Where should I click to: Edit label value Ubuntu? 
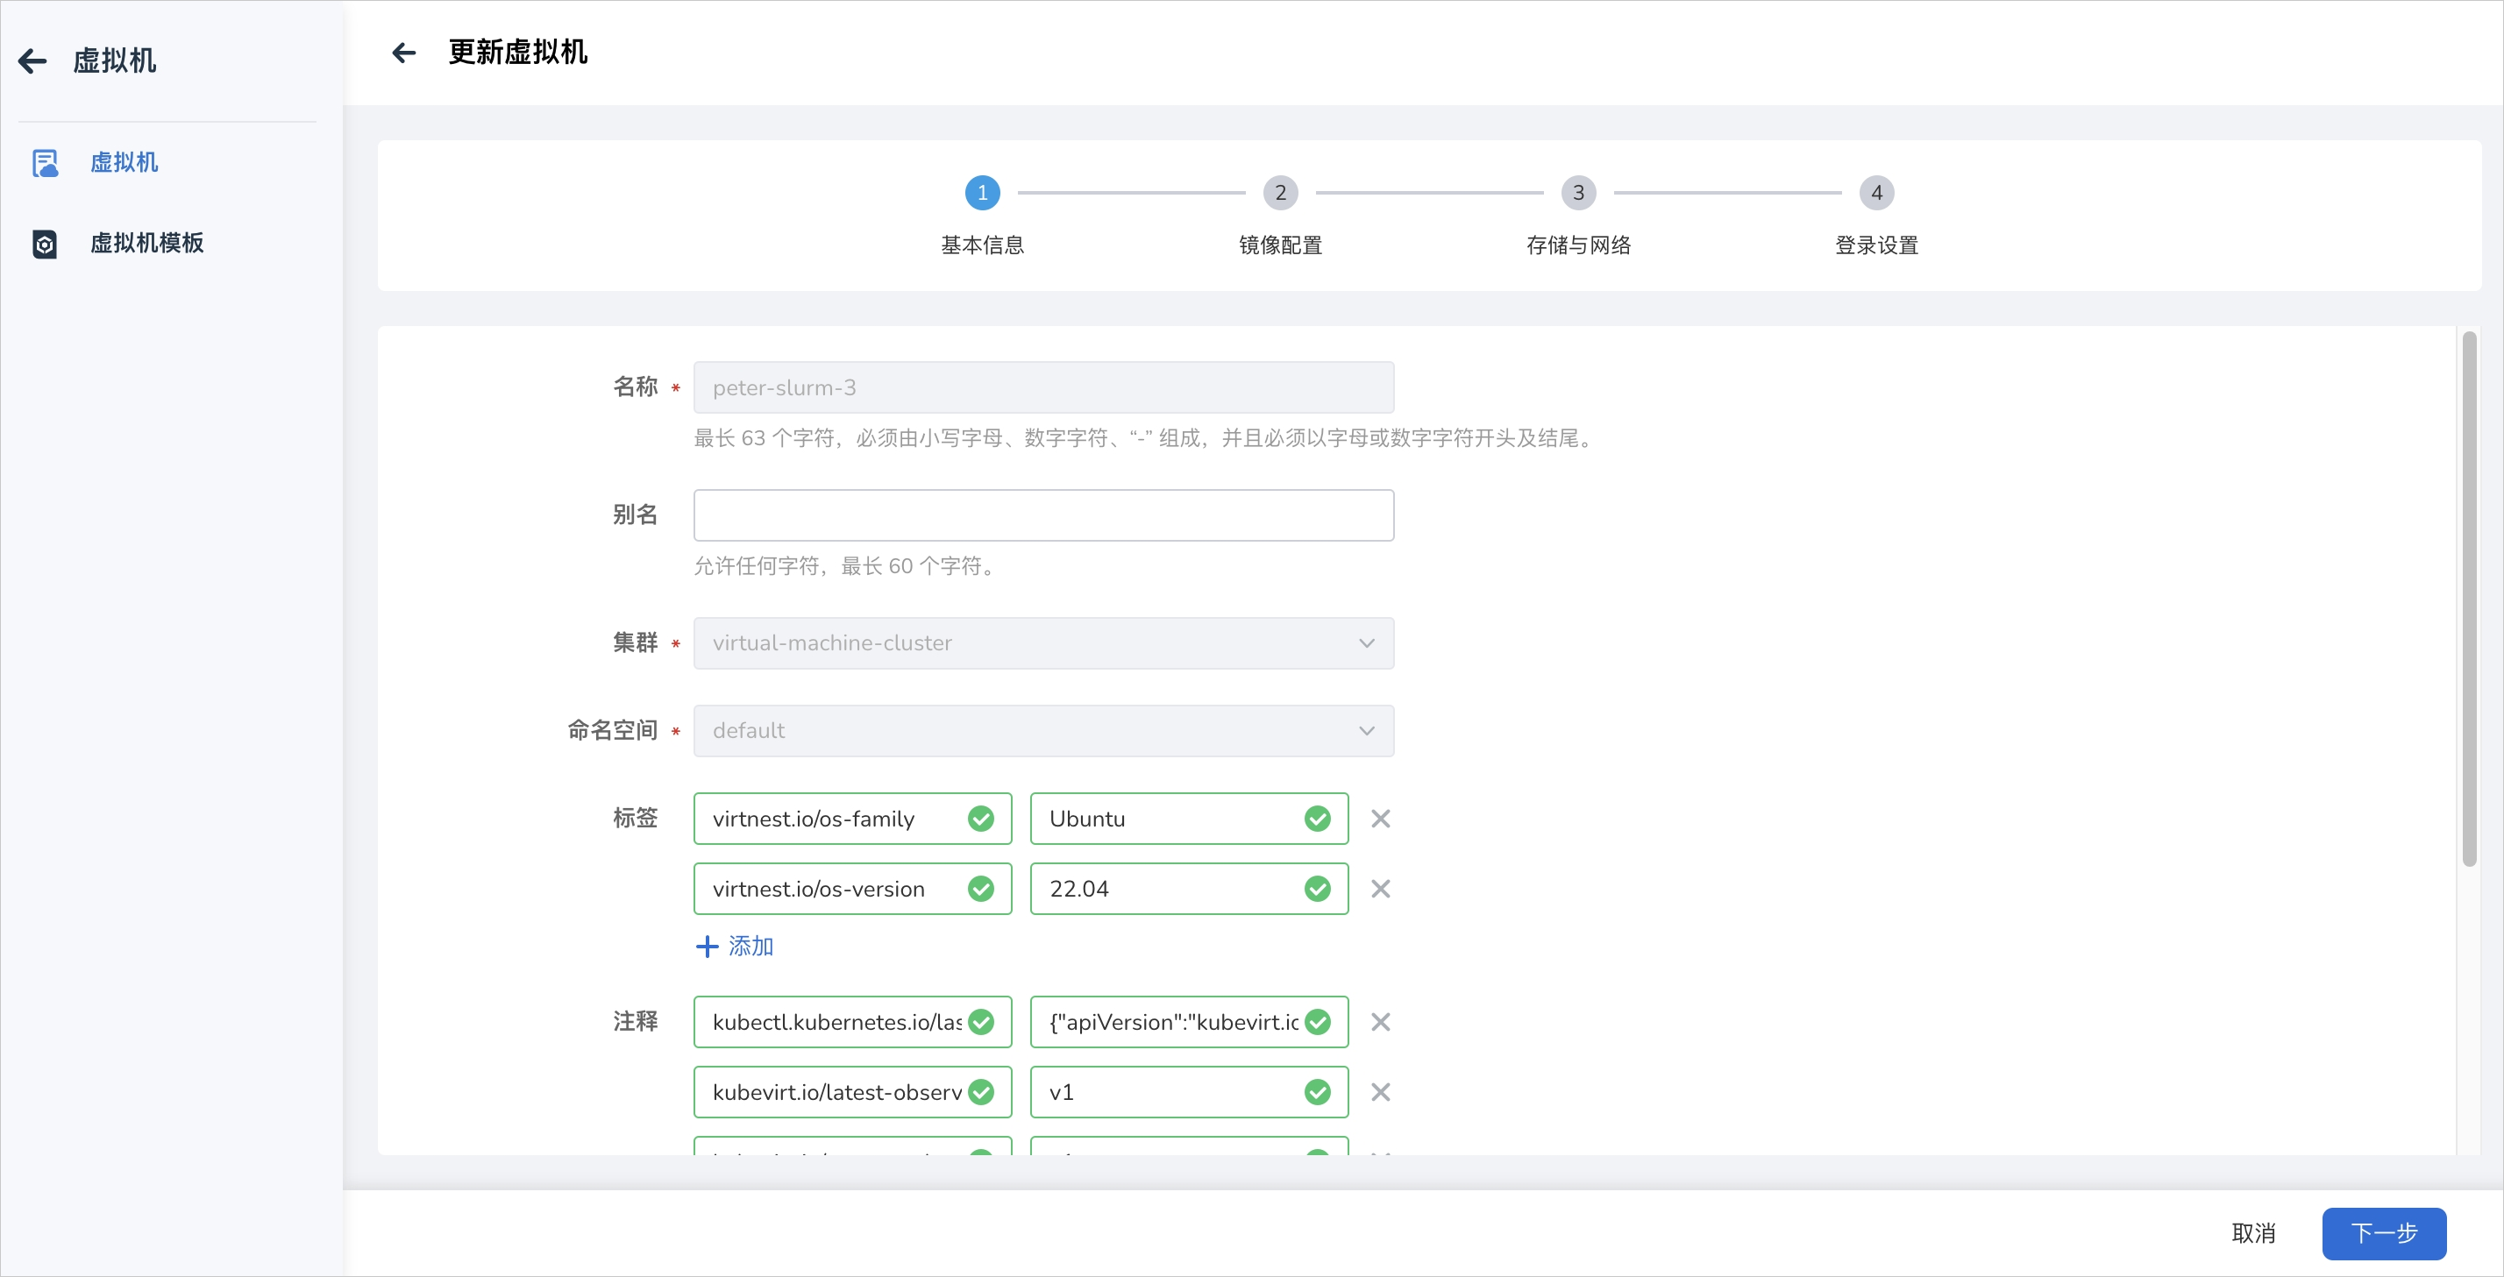point(1189,819)
